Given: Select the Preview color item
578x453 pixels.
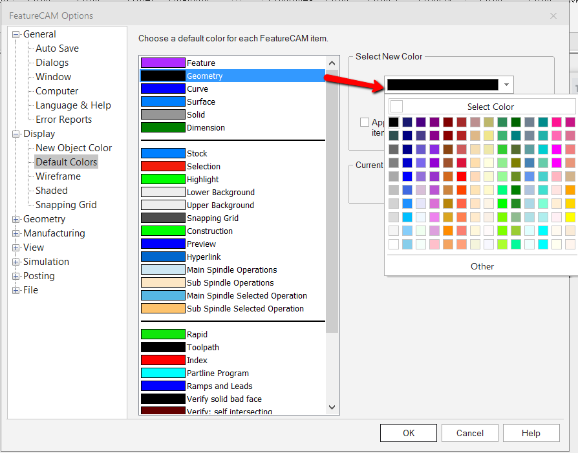Looking at the screenshot, I should coord(233,244).
